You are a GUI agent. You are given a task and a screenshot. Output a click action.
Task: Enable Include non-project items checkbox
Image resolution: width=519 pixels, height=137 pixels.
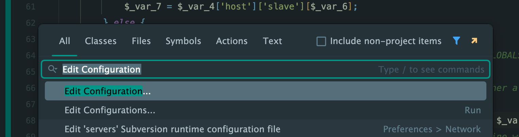pyautogui.click(x=321, y=41)
